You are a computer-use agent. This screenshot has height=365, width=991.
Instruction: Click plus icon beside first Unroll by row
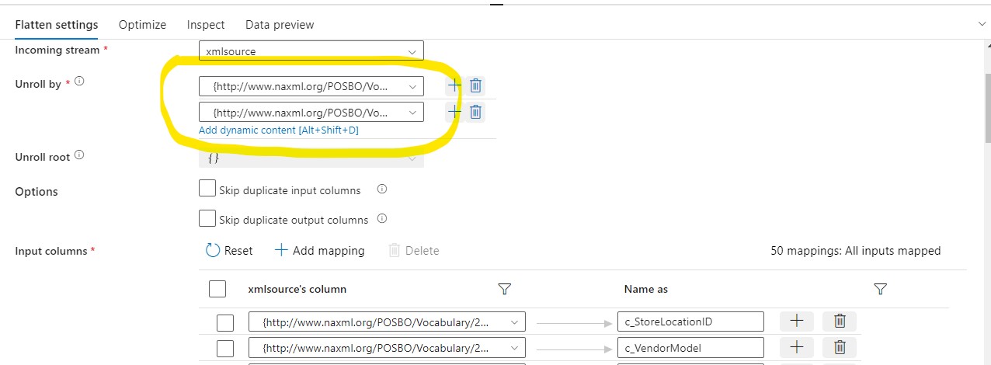coord(454,85)
